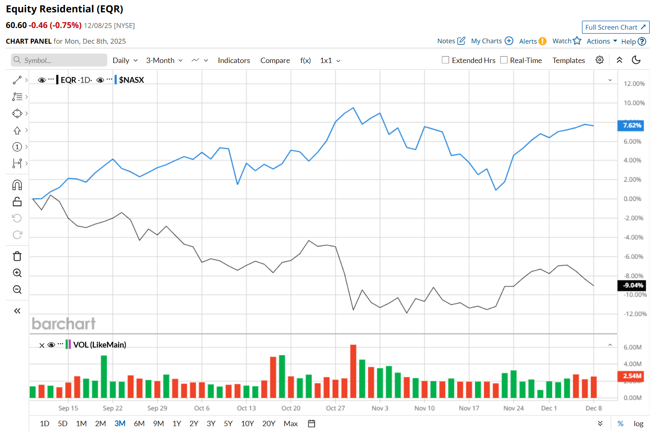
Task: Focus the Symbol search field
Action: 59,60
